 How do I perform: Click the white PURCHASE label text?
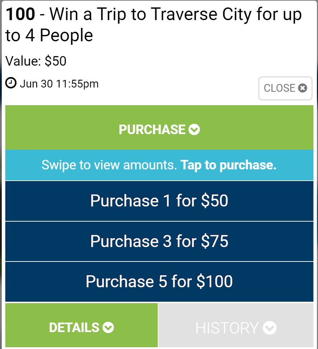(x=152, y=130)
